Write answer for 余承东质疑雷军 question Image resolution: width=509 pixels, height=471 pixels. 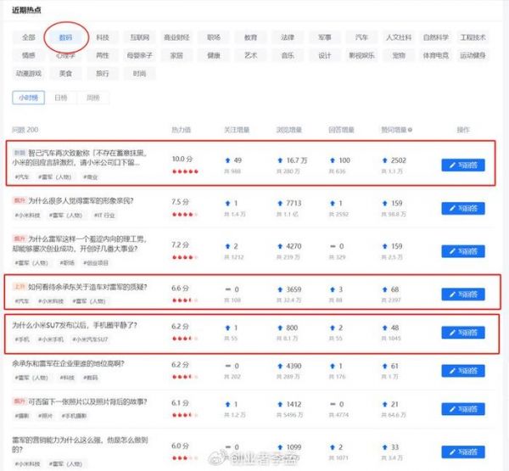(x=463, y=294)
